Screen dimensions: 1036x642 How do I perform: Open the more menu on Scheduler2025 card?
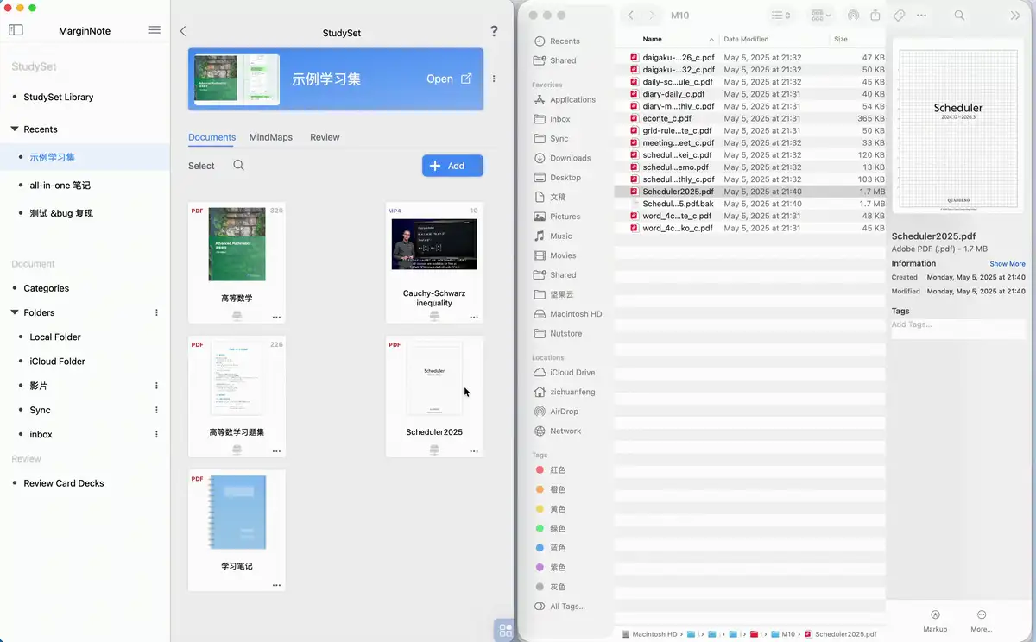tap(474, 451)
